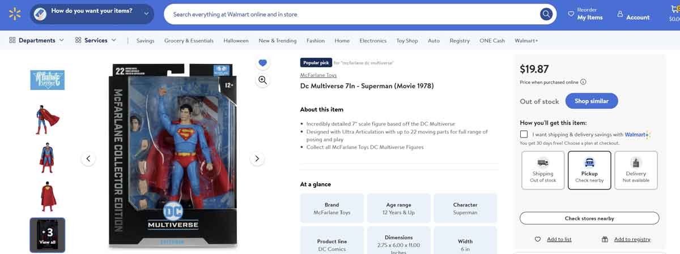Open Grocery & Essentials in navigation
Screen dimensions: 680x254
click(x=189, y=41)
